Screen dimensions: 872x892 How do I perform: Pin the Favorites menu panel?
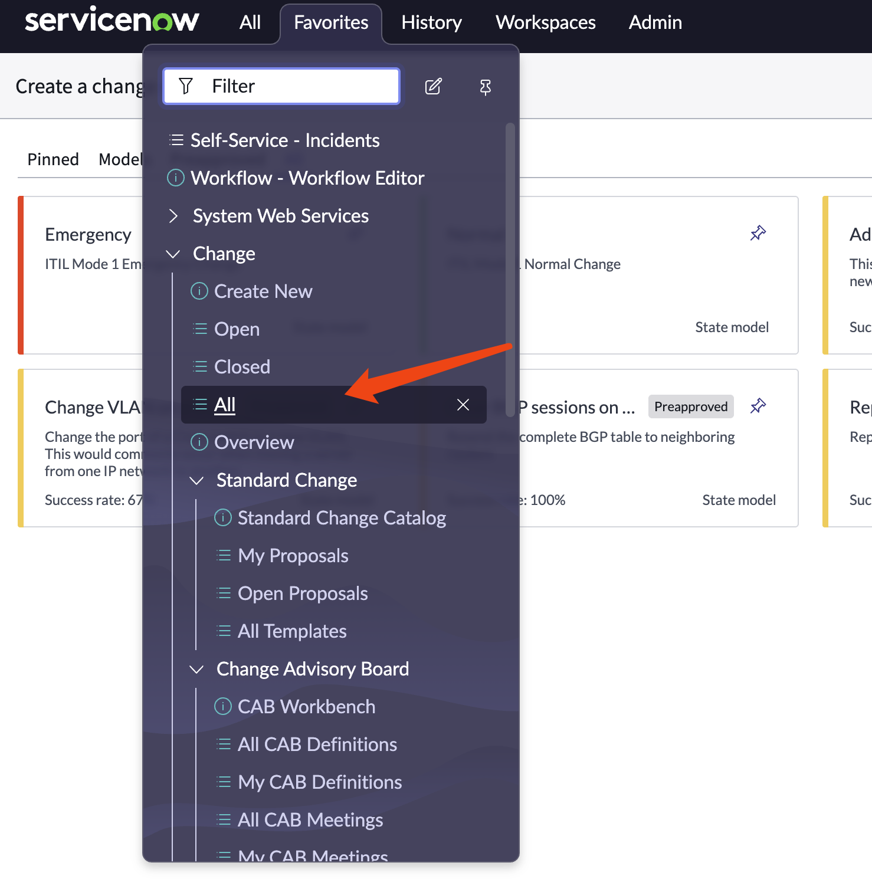(485, 87)
